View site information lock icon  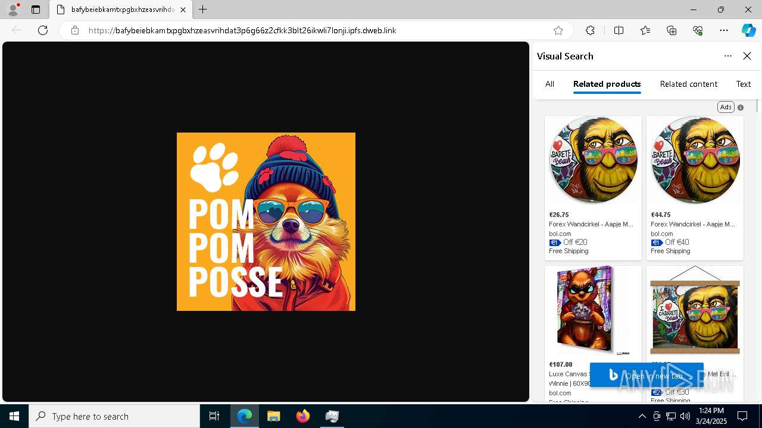click(x=75, y=30)
